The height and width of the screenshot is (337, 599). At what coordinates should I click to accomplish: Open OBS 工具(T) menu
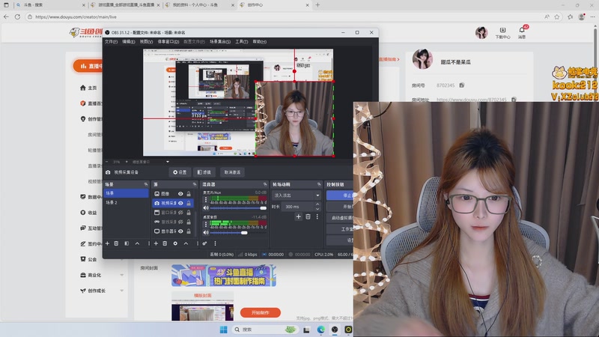click(241, 42)
